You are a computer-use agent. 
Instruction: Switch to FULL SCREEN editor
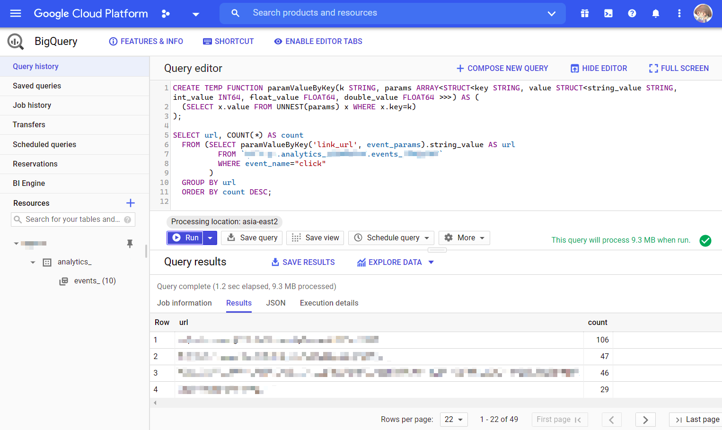[x=678, y=69]
